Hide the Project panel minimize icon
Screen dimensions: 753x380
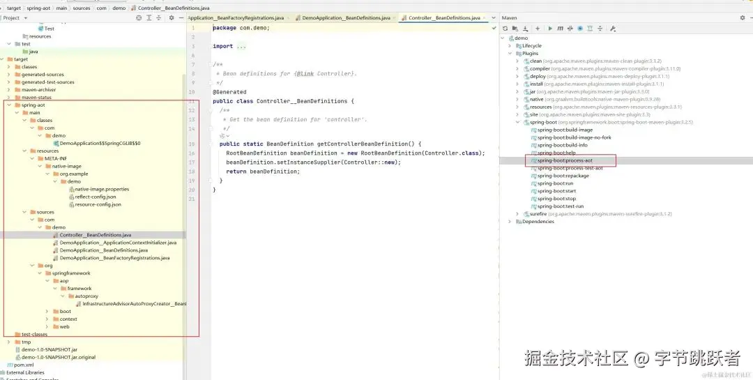(x=181, y=17)
